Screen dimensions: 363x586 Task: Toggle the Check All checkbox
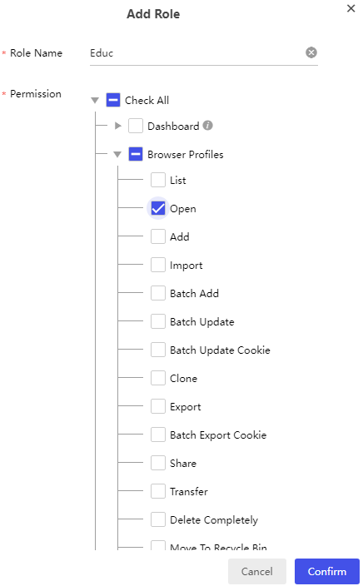point(113,100)
